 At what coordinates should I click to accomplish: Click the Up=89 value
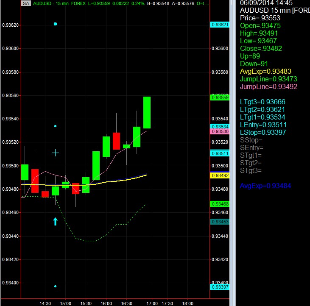click(x=250, y=56)
